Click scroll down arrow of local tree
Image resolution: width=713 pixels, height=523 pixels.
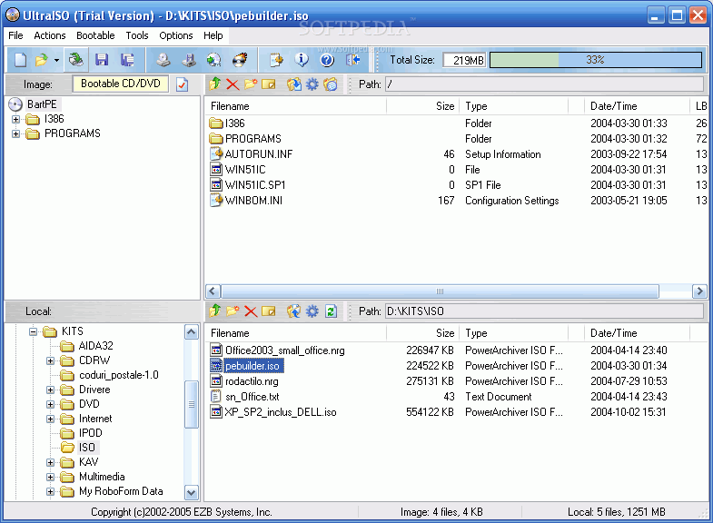[x=192, y=492]
